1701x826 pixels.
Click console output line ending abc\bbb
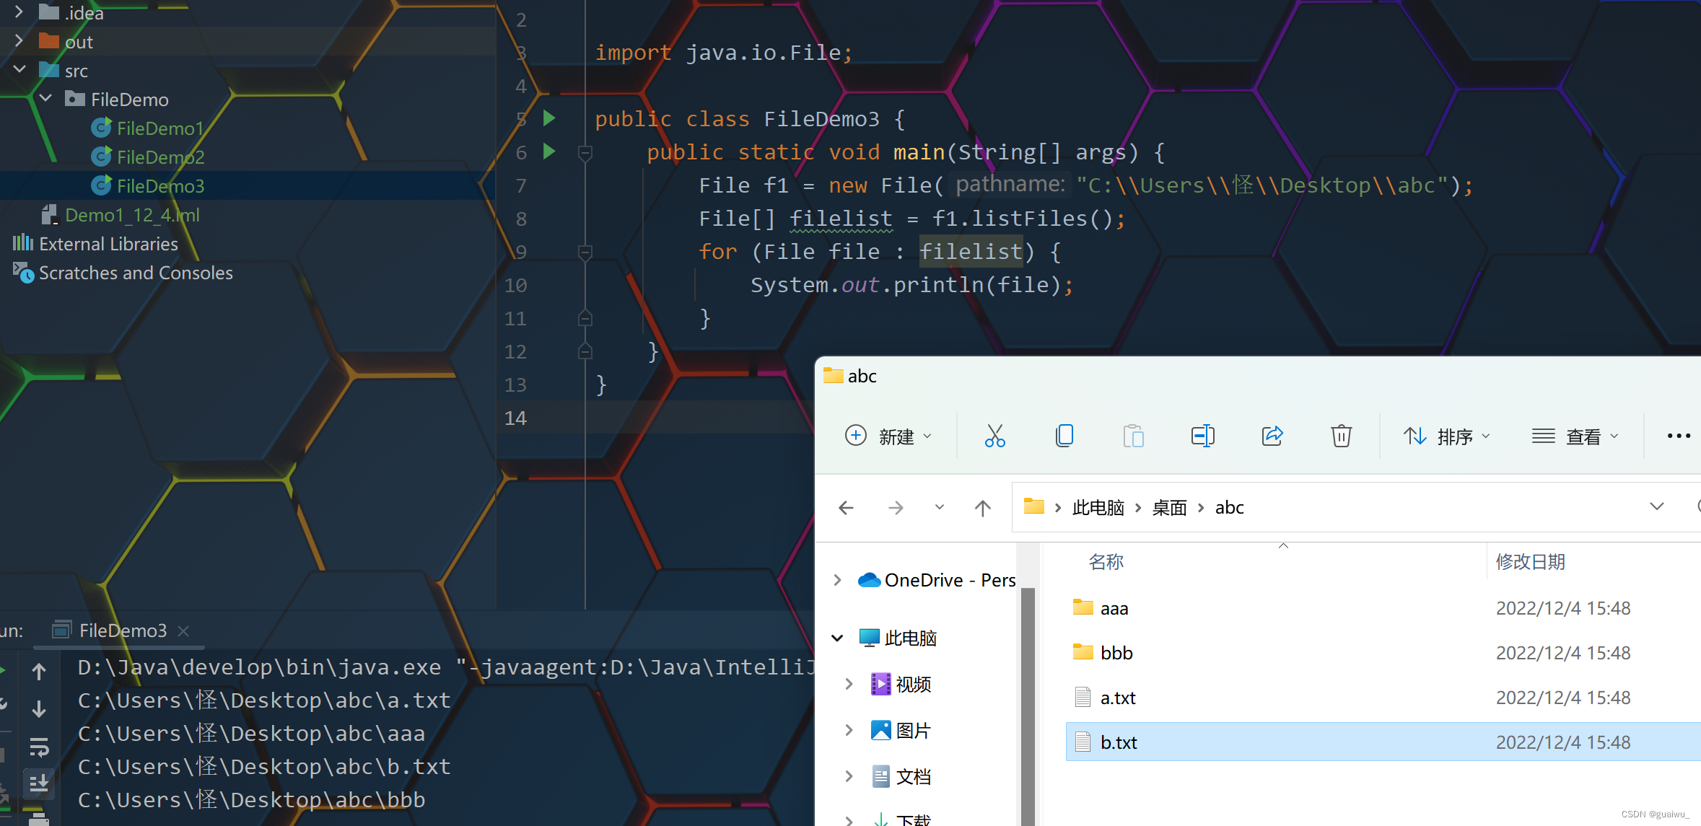pyautogui.click(x=251, y=799)
